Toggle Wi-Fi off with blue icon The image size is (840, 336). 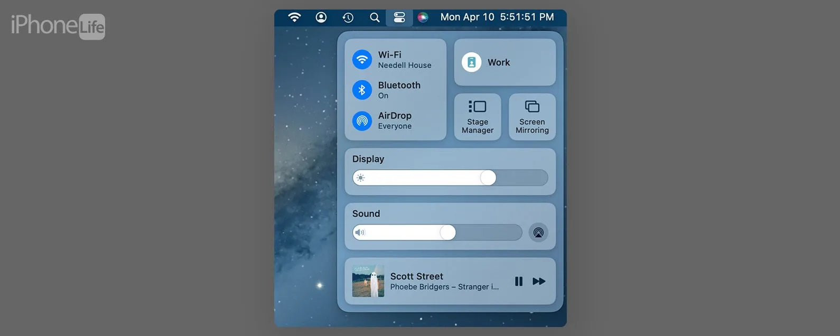pos(362,60)
